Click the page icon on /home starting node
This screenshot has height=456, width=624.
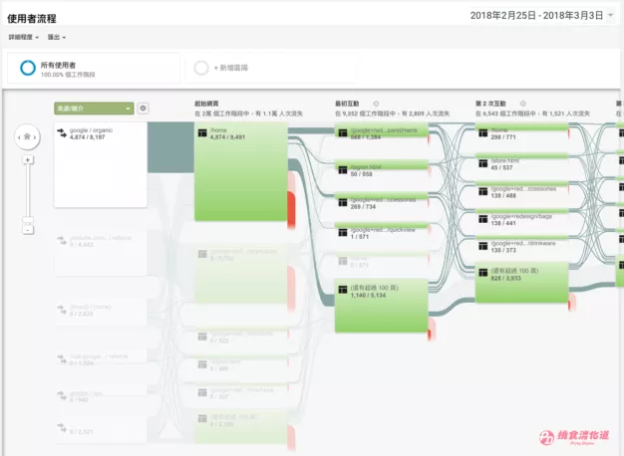tap(202, 132)
